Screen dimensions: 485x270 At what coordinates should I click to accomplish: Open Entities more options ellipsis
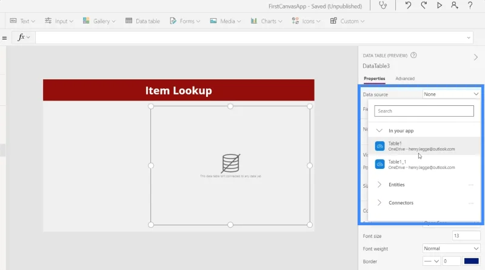coord(471,185)
